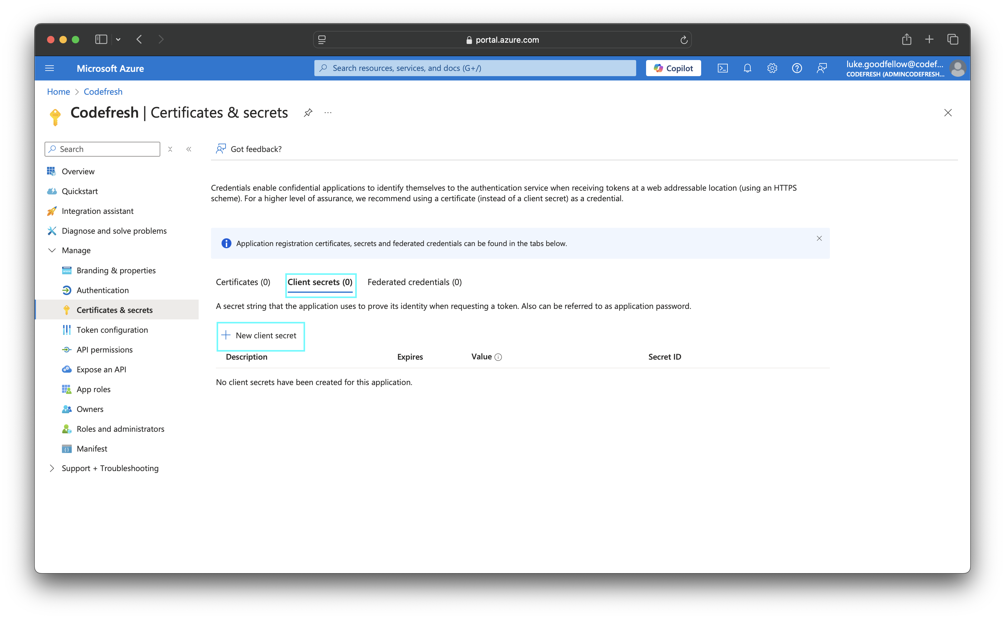Screen dimensions: 1005x619
Task: Expand Support + Troubleshooting section
Action: click(x=52, y=468)
